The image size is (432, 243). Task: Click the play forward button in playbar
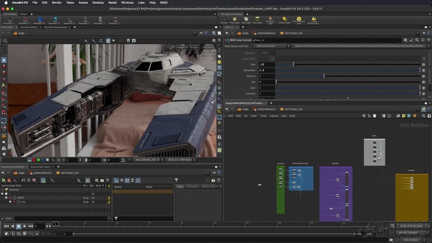[x=25, y=226]
